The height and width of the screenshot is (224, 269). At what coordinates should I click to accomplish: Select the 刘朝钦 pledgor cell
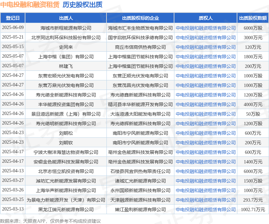point(66,143)
